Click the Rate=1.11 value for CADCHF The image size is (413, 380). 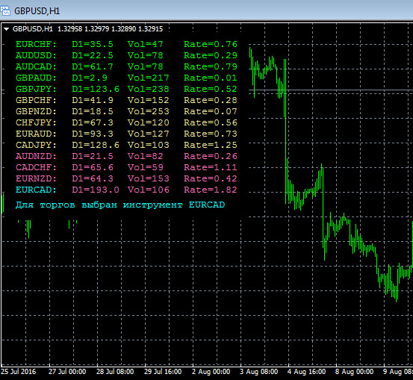tap(211, 167)
